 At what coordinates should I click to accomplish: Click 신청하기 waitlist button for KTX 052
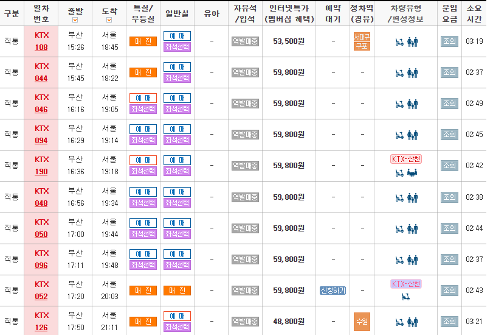tap(333, 291)
